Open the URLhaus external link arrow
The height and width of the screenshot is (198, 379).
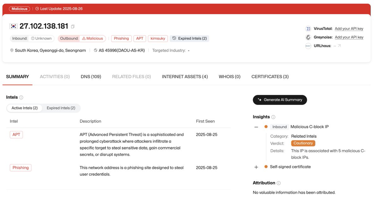point(339,46)
